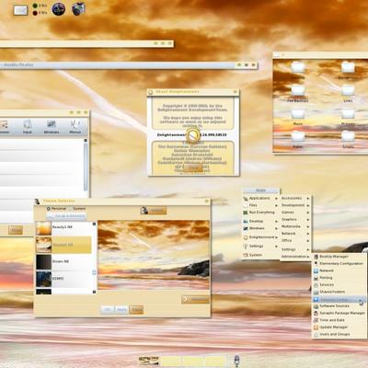
Task: Select the highlighted Beauty2 theme row
Action: tap(63, 245)
